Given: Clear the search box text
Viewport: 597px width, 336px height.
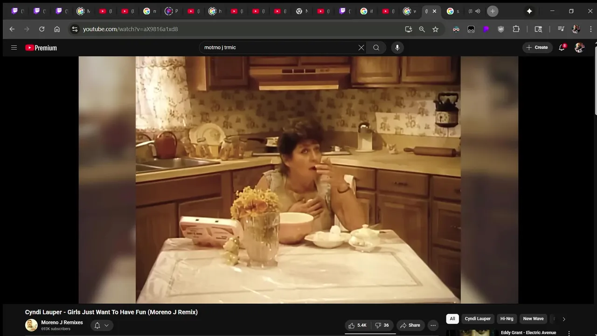Looking at the screenshot, I should pos(361,48).
